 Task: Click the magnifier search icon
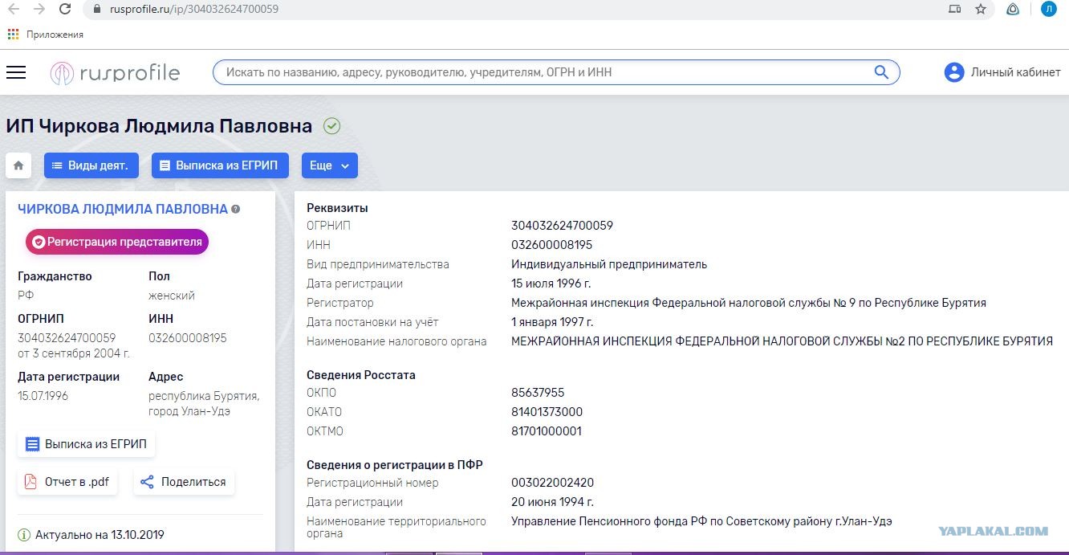coord(881,72)
